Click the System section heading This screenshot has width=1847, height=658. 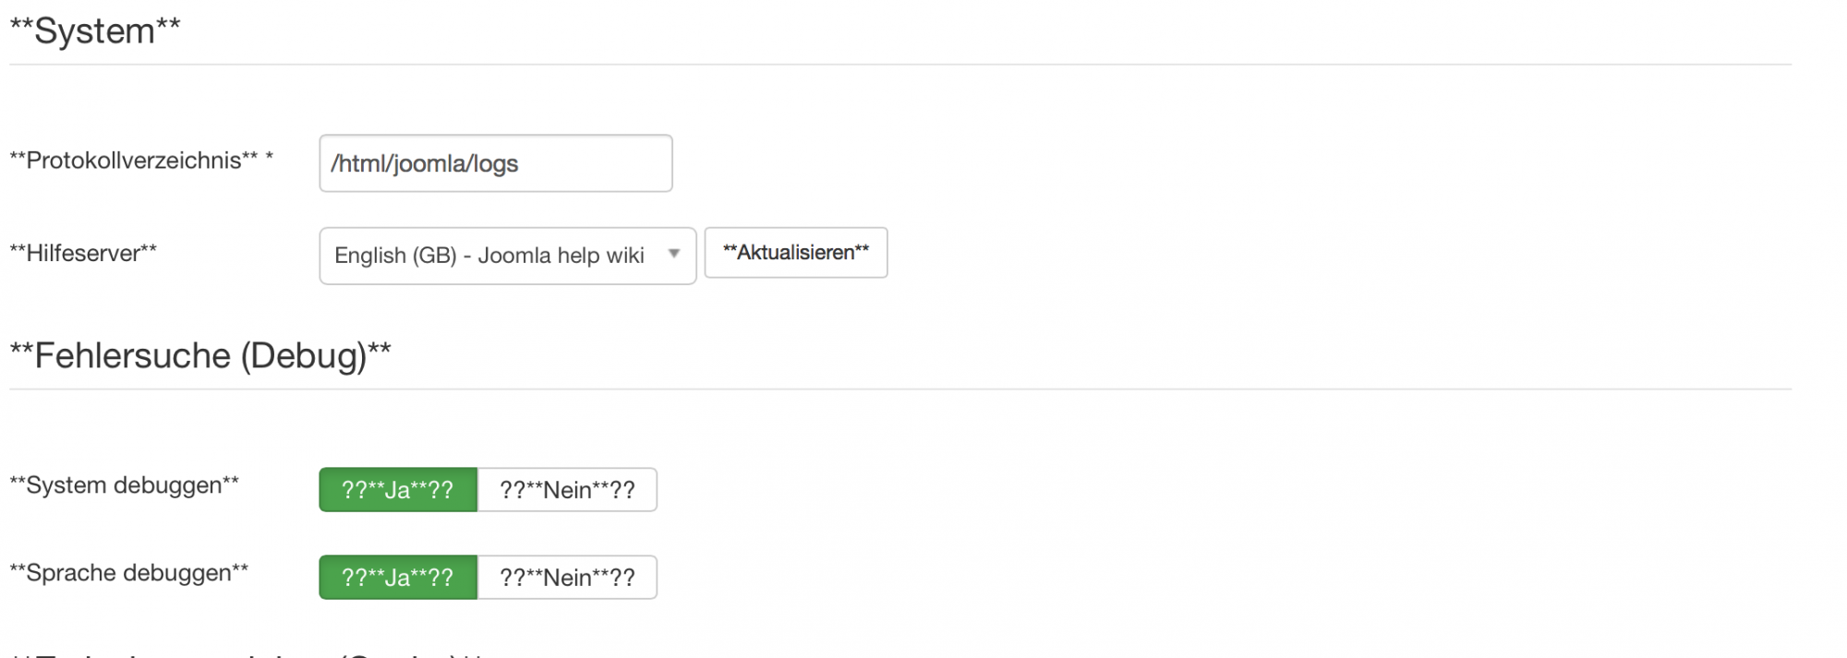pyautogui.click(x=95, y=31)
